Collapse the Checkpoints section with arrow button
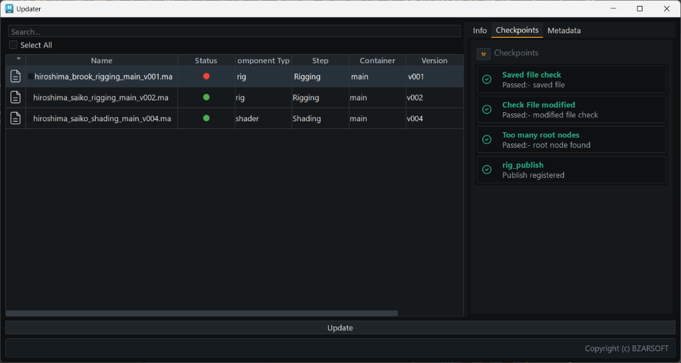Image resolution: width=681 pixels, height=363 pixels. [483, 54]
